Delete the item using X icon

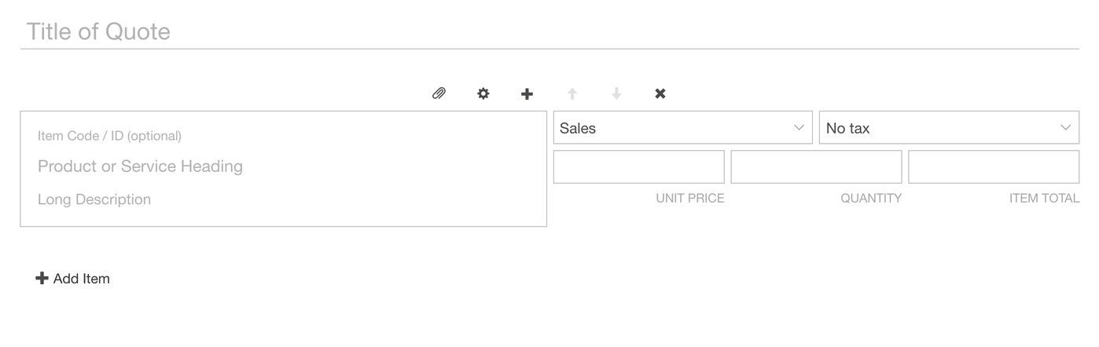point(660,93)
